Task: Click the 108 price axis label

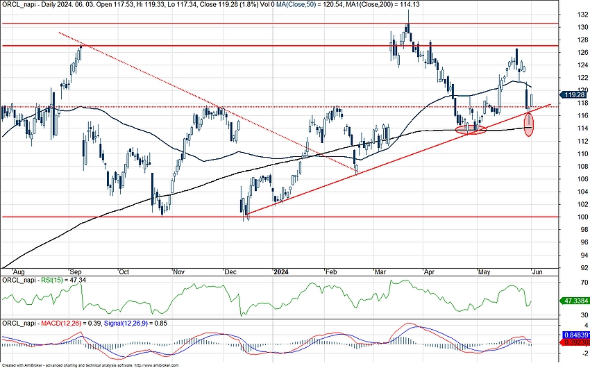Action: pos(583,167)
